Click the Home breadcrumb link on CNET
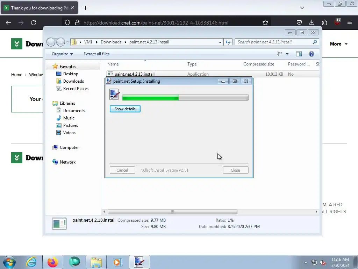The width and height of the screenshot is (358, 269). pyautogui.click(x=17, y=75)
